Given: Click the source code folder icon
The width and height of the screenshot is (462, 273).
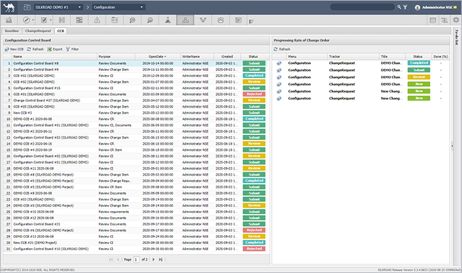Looking at the screenshot, I should point(114,20).
